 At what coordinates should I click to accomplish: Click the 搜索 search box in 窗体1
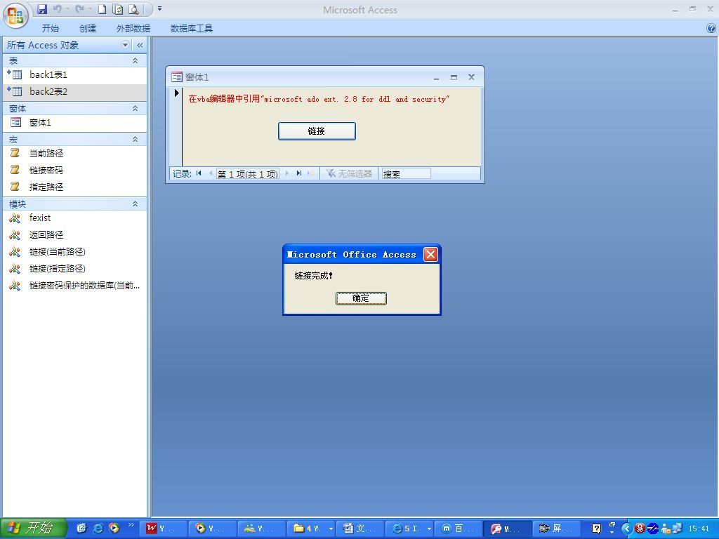[407, 174]
